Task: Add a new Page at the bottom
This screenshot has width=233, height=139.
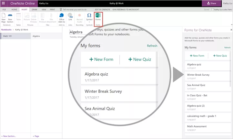Action: (x=36, y=136)
